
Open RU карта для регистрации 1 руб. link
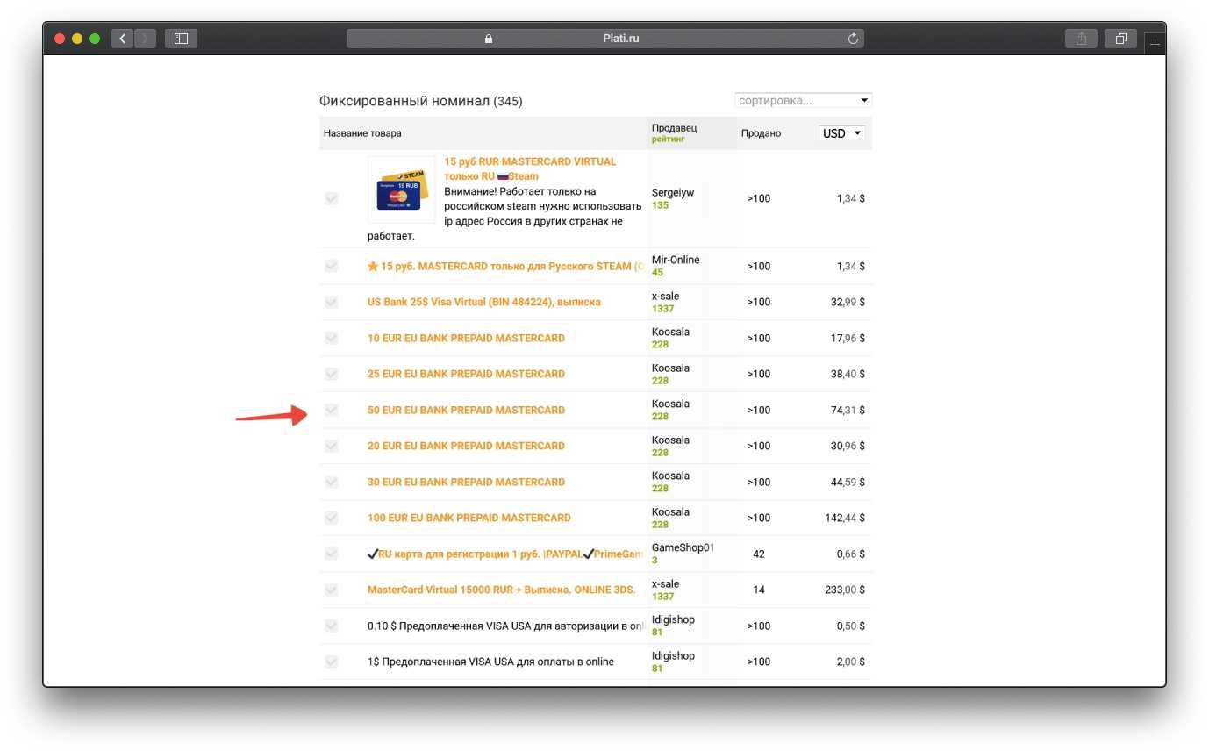tap(505, 554)
